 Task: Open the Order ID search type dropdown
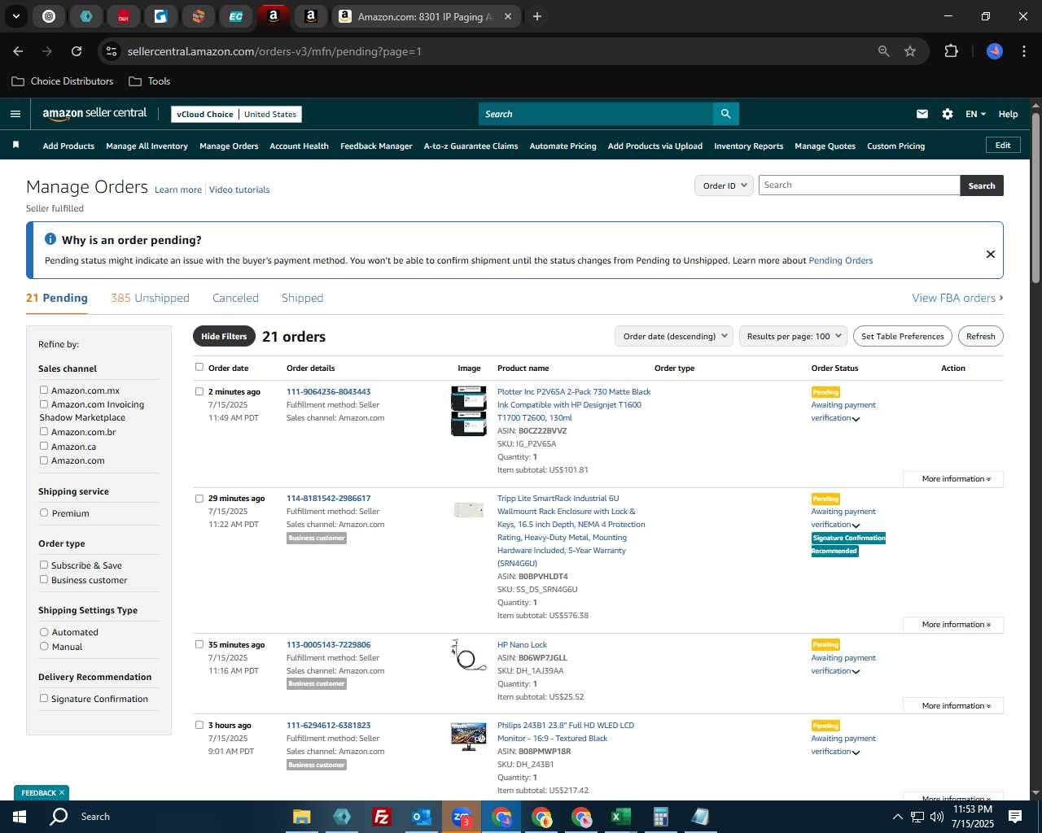pos(725,185)
